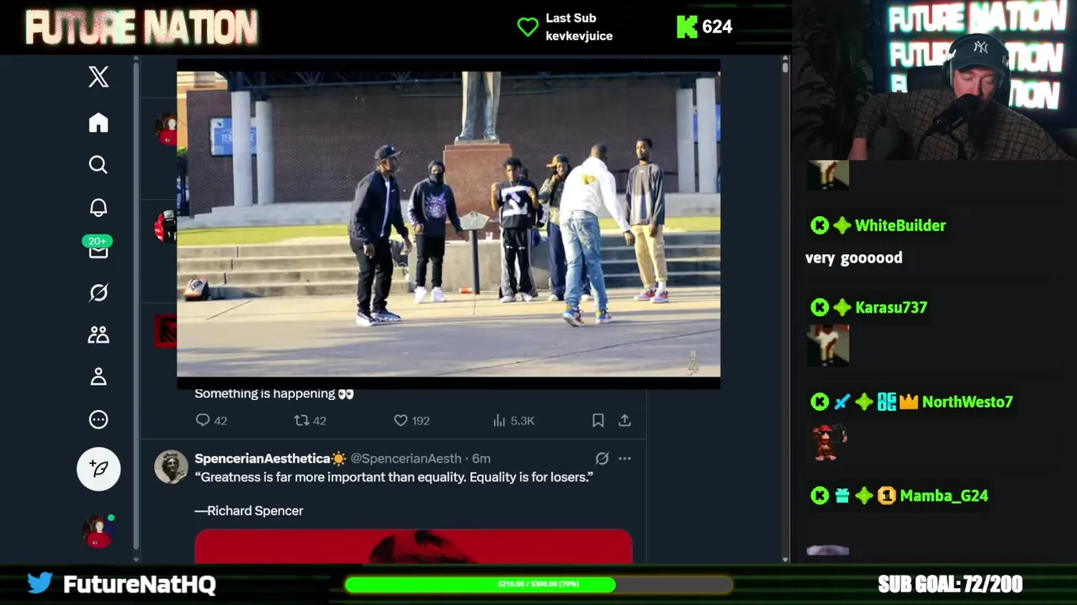The width and height of the screenshot is (1077, 605).
Task: Click the Kick logo next to 624
Action: 687,27
